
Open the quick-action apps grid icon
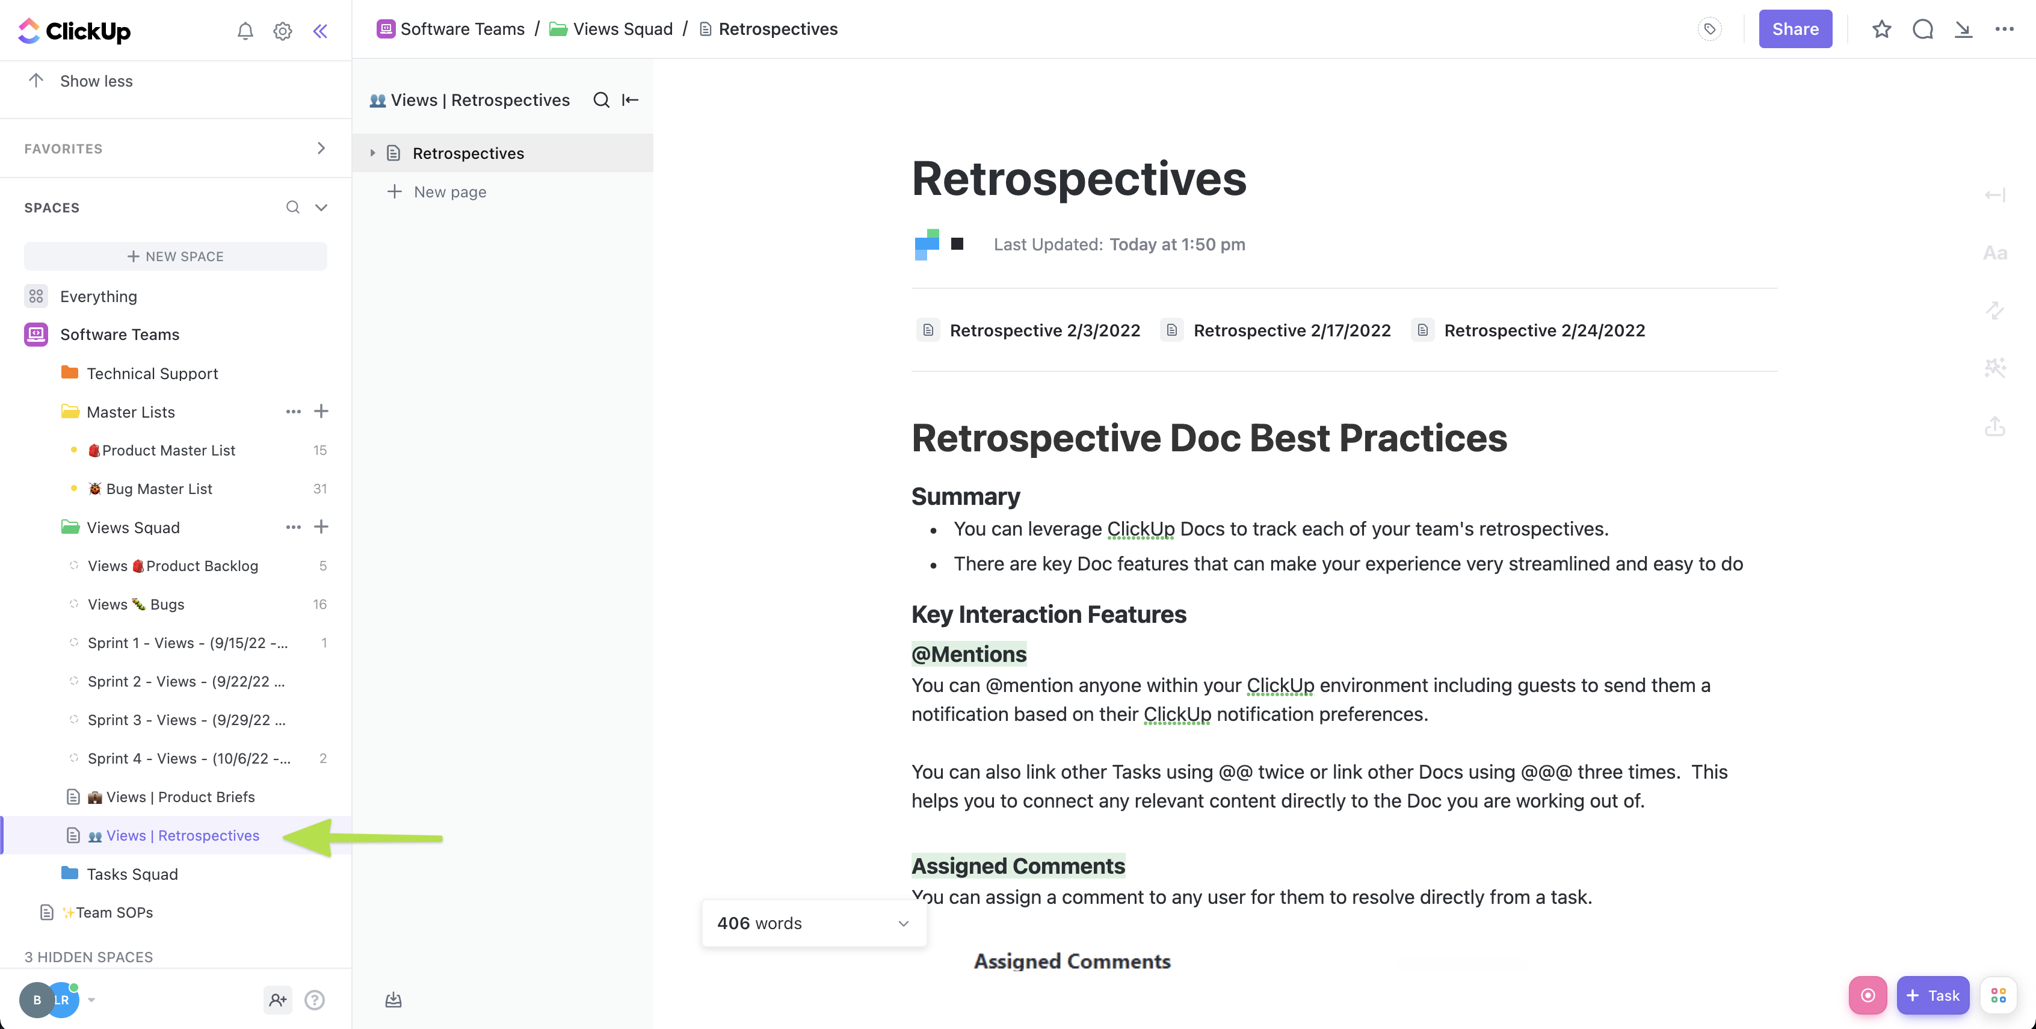tap(1998, 995)
